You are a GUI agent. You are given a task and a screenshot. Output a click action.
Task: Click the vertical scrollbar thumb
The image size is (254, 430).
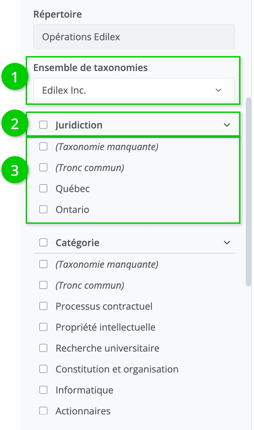pyautogui.click(x=249, y=193)
